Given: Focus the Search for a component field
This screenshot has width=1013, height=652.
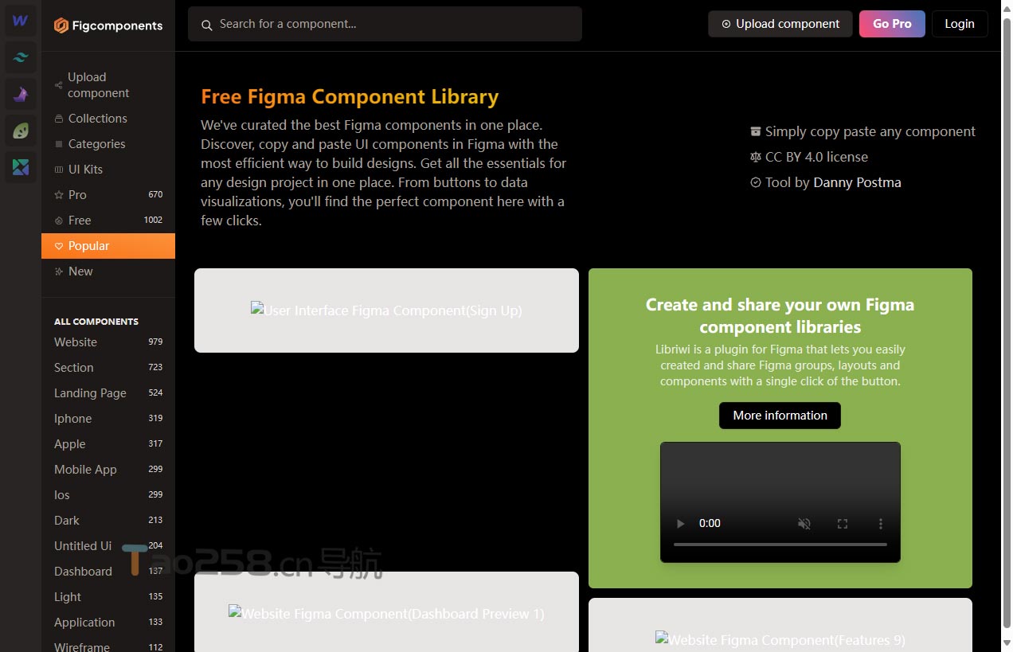Looking at the screenshot, I should coord(385,24).
